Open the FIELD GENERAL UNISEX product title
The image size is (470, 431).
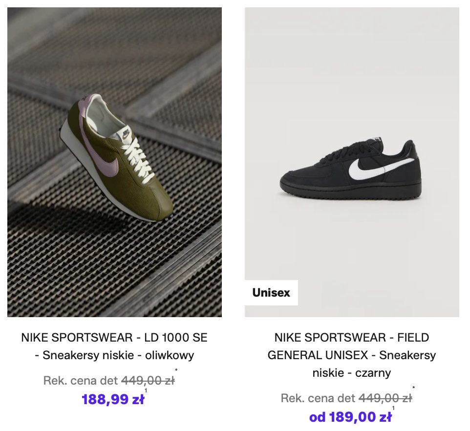(352, 338)
